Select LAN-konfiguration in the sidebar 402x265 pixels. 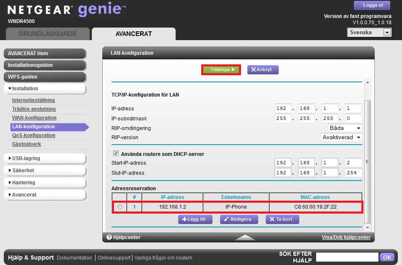coord(49,127)
